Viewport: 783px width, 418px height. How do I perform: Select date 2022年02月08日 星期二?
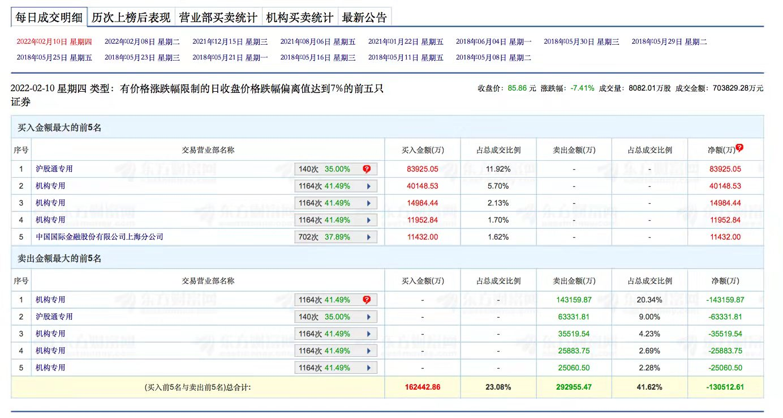[x=142, y=41]
